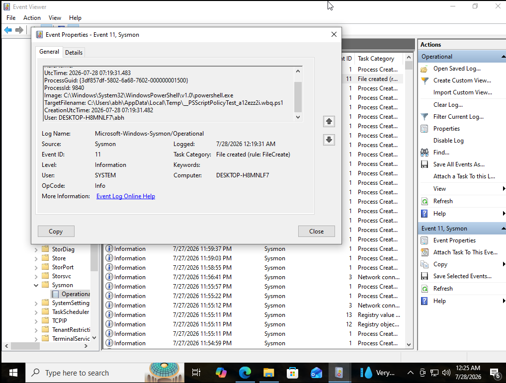Viewport: 506px width, 383px height.
Task: Click the Task Category column header
Action: point(378,59)
